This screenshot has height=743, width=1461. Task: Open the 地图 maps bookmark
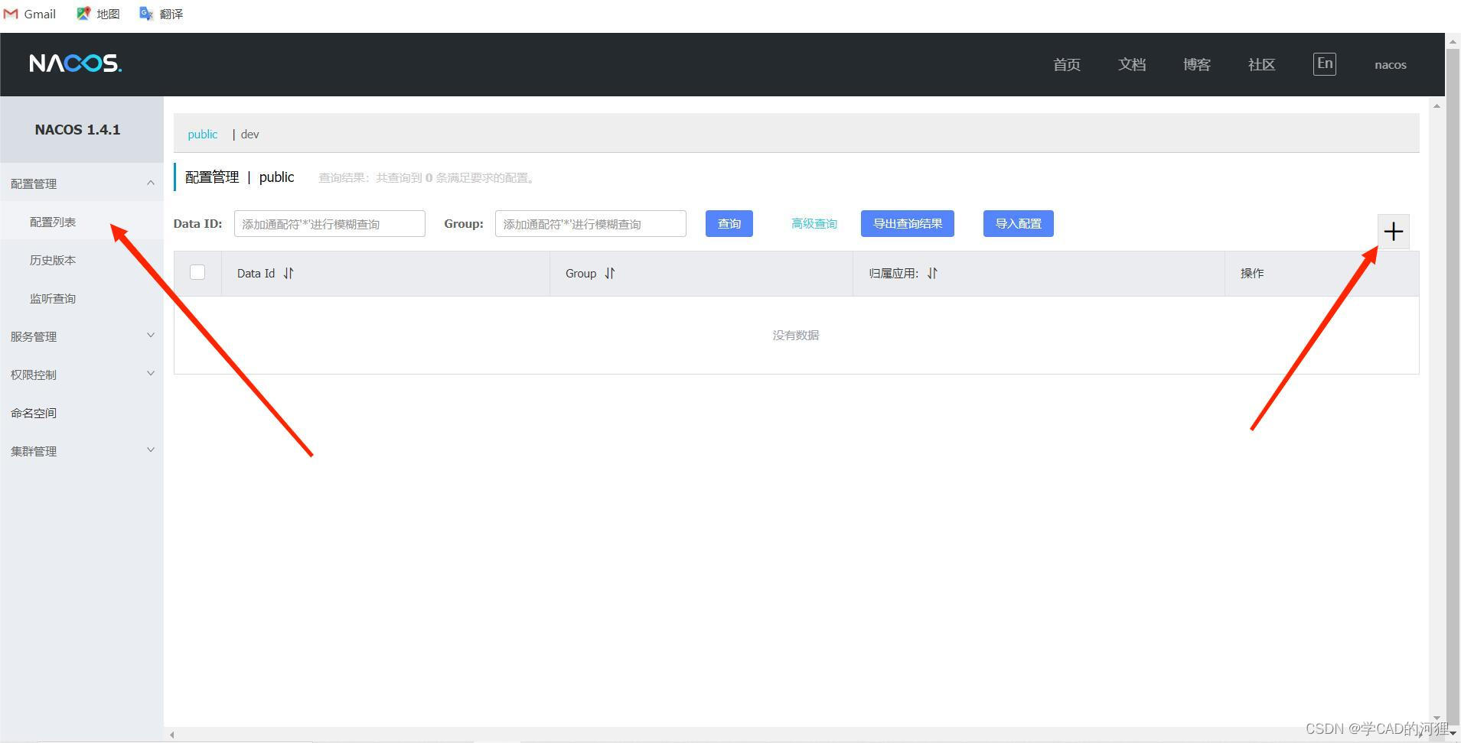tap(98, 14)
